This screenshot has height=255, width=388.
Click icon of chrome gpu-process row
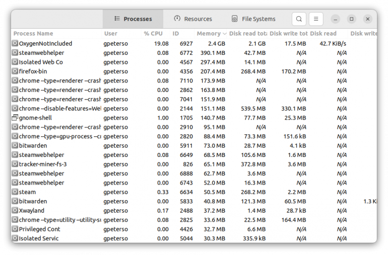(x=15, y=136)
